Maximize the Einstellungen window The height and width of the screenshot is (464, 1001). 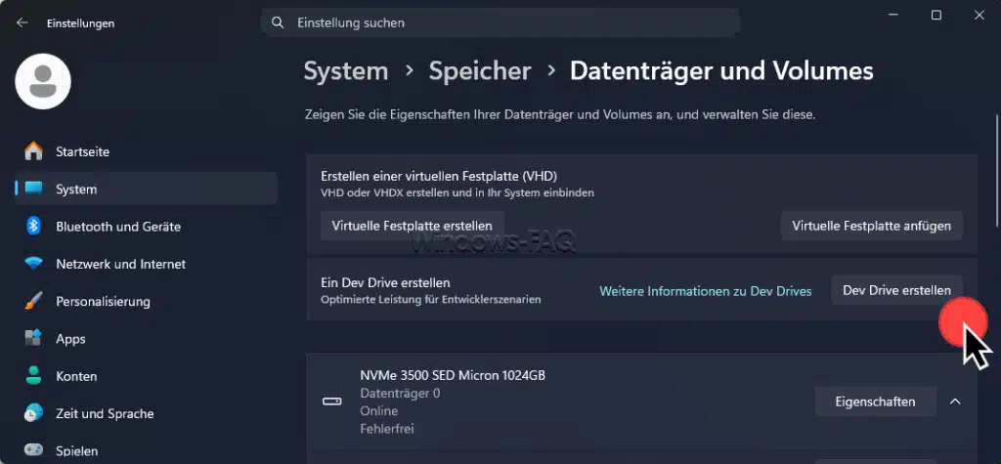tap(936, 16)
